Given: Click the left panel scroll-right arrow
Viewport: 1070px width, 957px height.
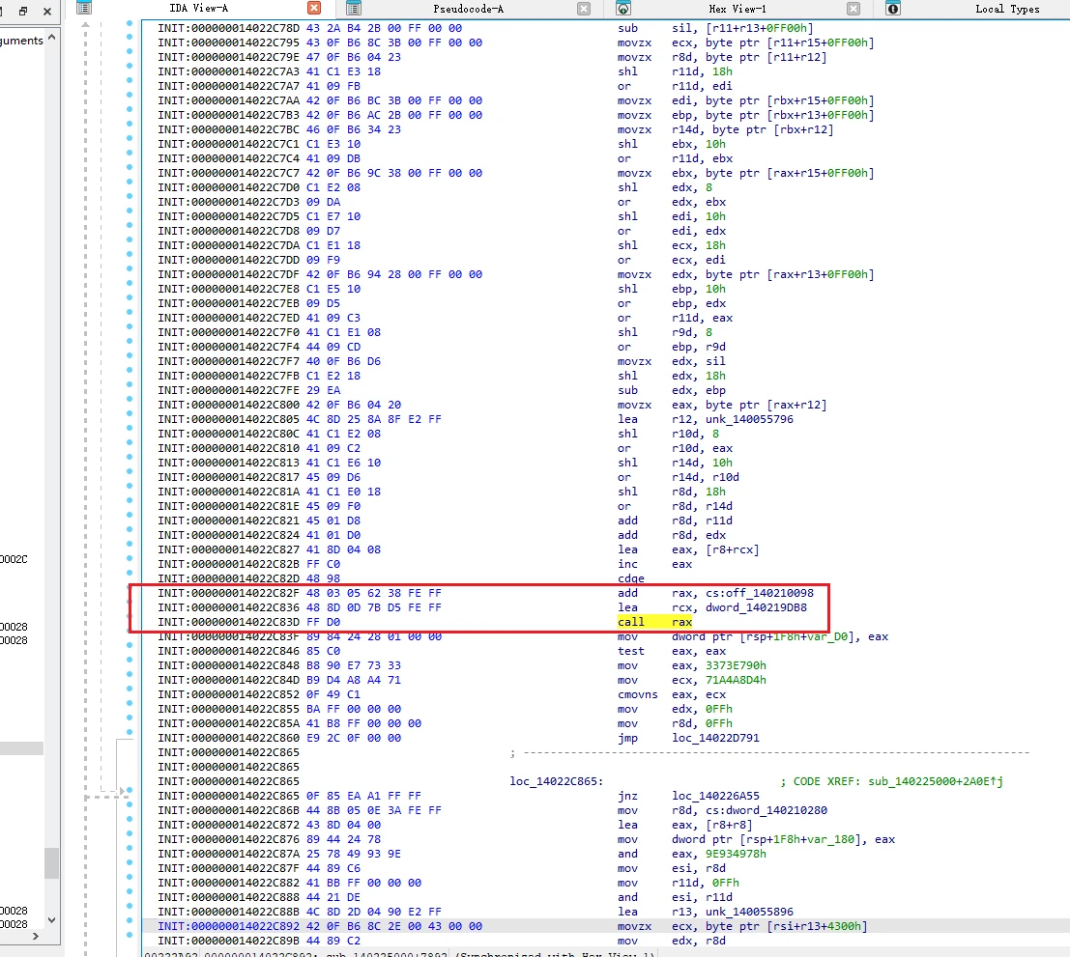Looking at the screenshot, I should tap(36, 937).
